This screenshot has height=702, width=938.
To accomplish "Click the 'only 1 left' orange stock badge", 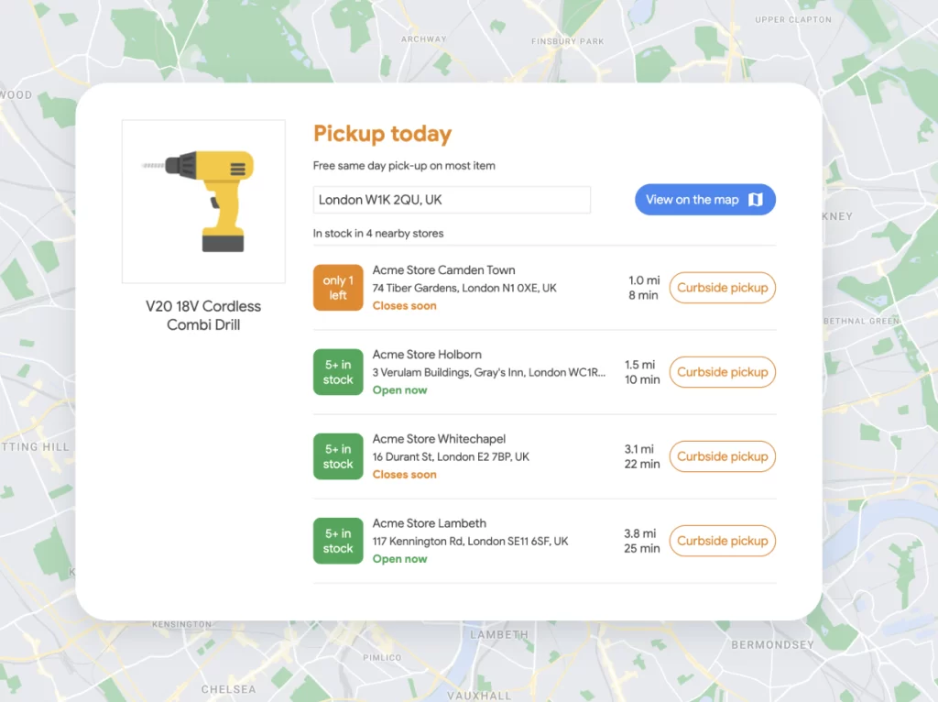I will (x=338, y=288).
